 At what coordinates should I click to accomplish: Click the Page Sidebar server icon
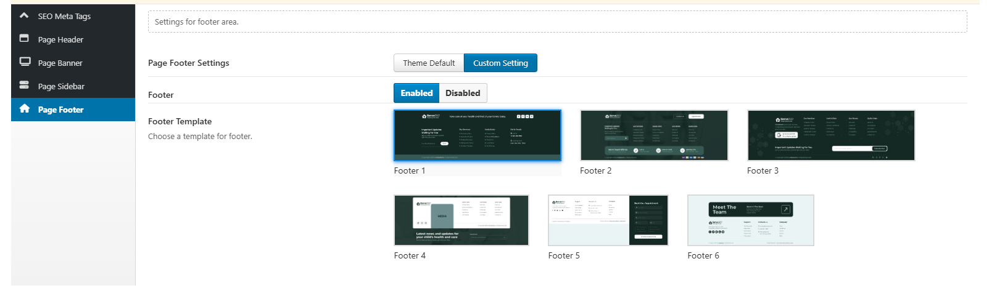[x=24, y=85]
